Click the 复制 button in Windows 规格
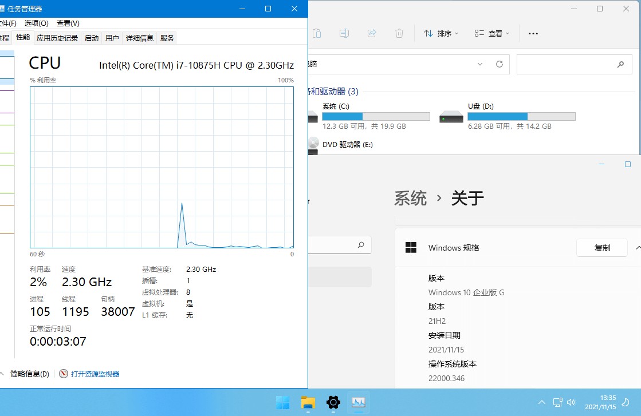The width and height of the screenshot is (641, 416). (x=601, y=248)
